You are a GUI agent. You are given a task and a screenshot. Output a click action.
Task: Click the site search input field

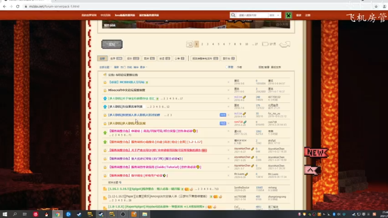point(252,15)
